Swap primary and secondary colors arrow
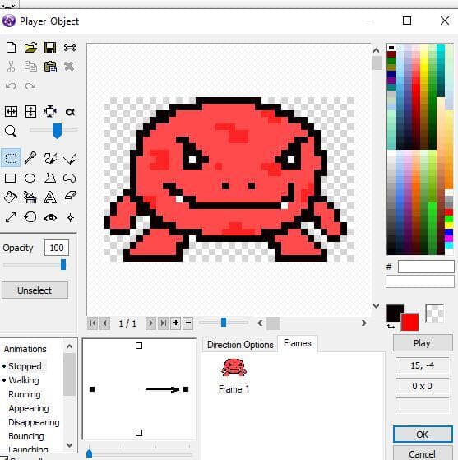 [x=391, y=326]
